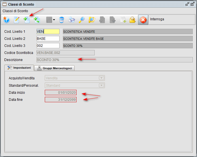
Task: Click the Classi di Sconto menu label
Action: (x=15, y=11)
